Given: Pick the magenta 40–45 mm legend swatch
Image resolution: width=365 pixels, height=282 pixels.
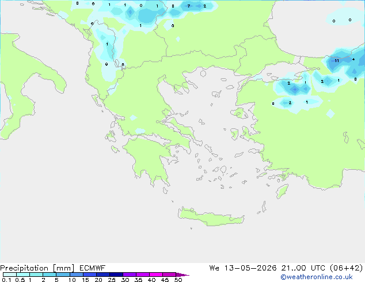Looking at the screenshot, I should tap(156, 275).
